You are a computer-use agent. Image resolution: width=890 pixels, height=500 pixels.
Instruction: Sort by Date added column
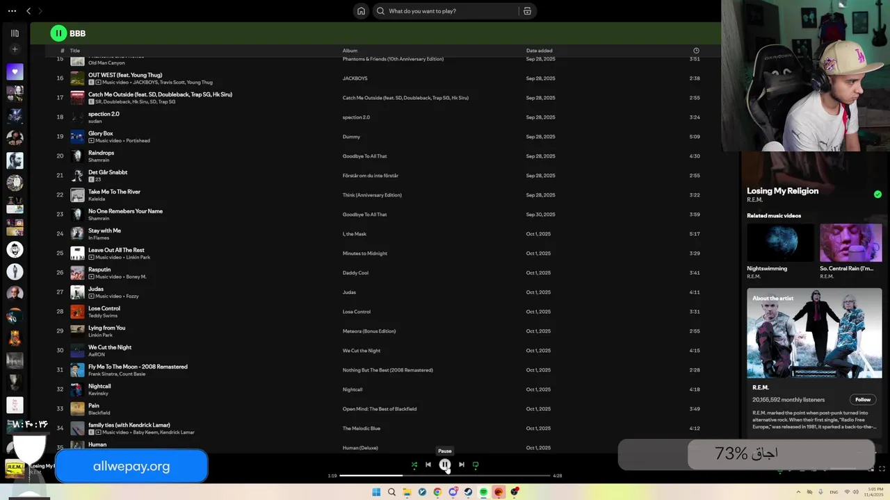(540, 51)
